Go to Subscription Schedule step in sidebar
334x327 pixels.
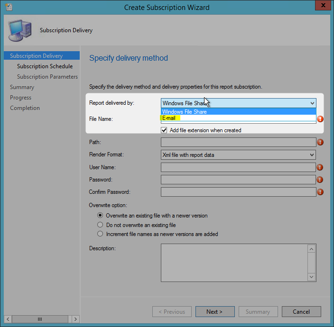click(x=45, y=66)
